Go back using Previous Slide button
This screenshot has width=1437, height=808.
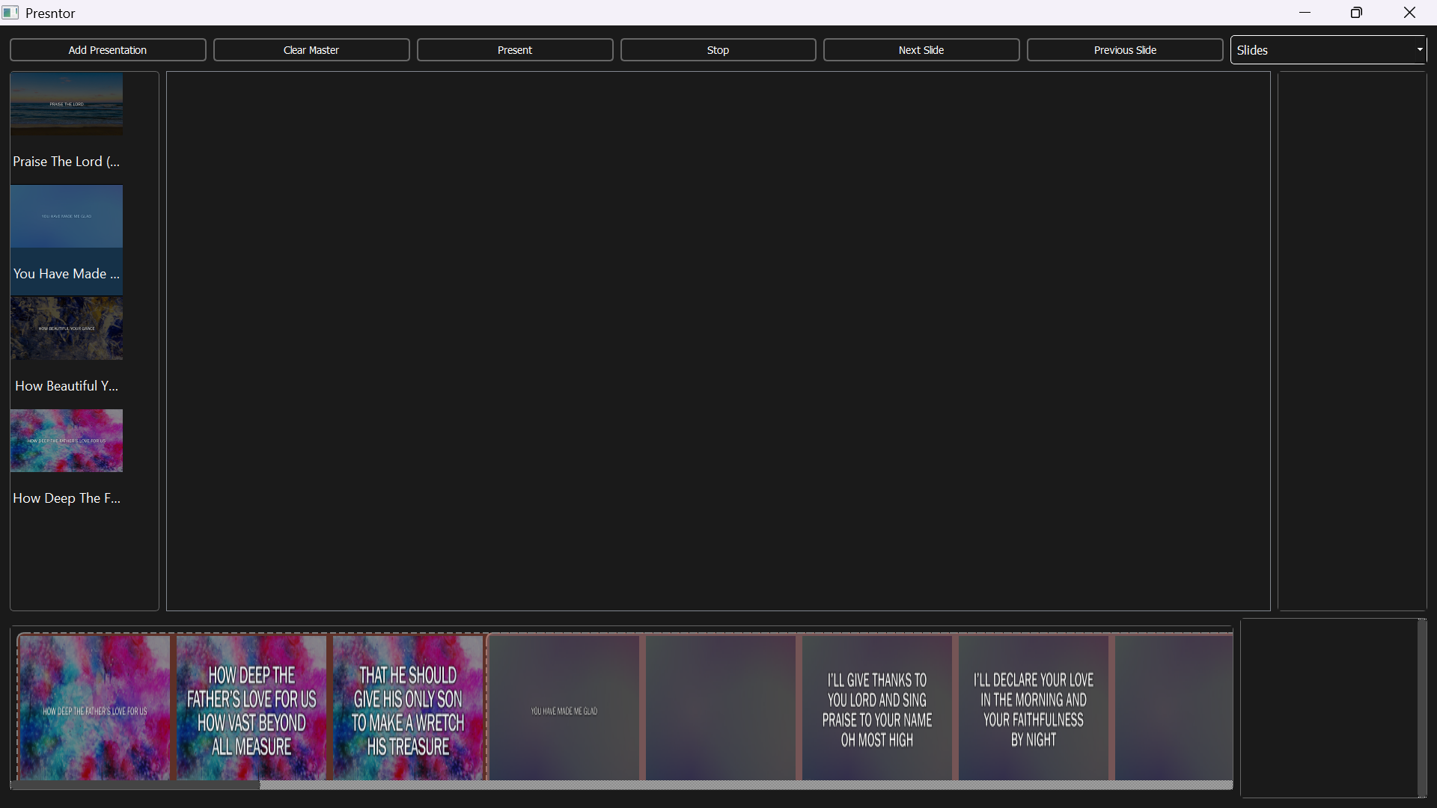[1125, 50]
